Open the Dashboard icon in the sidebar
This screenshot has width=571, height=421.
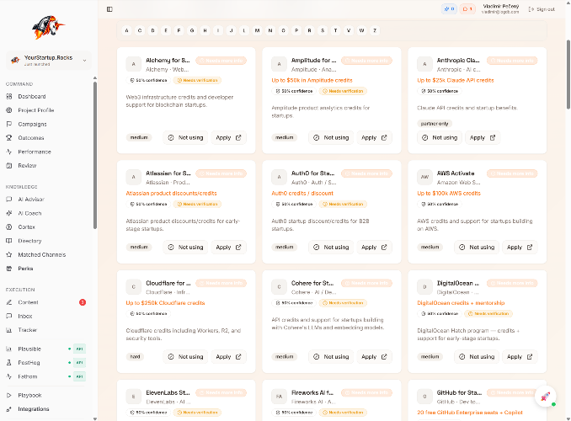(10, 97)
